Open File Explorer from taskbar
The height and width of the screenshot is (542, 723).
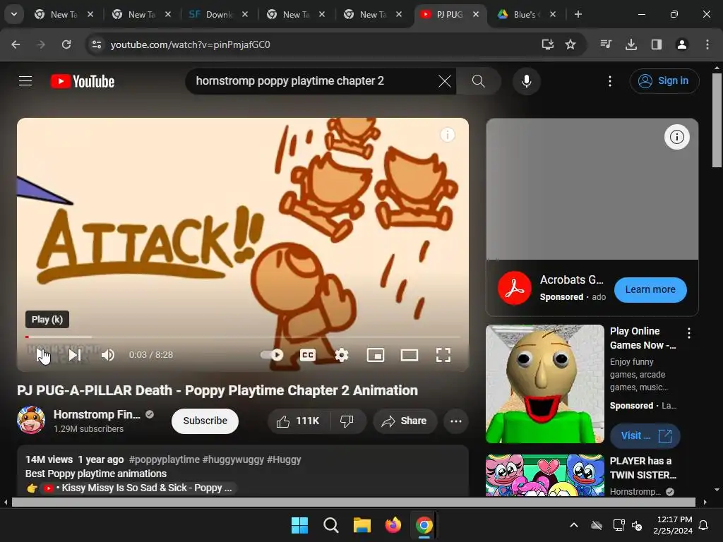click(x=362, y=525)
